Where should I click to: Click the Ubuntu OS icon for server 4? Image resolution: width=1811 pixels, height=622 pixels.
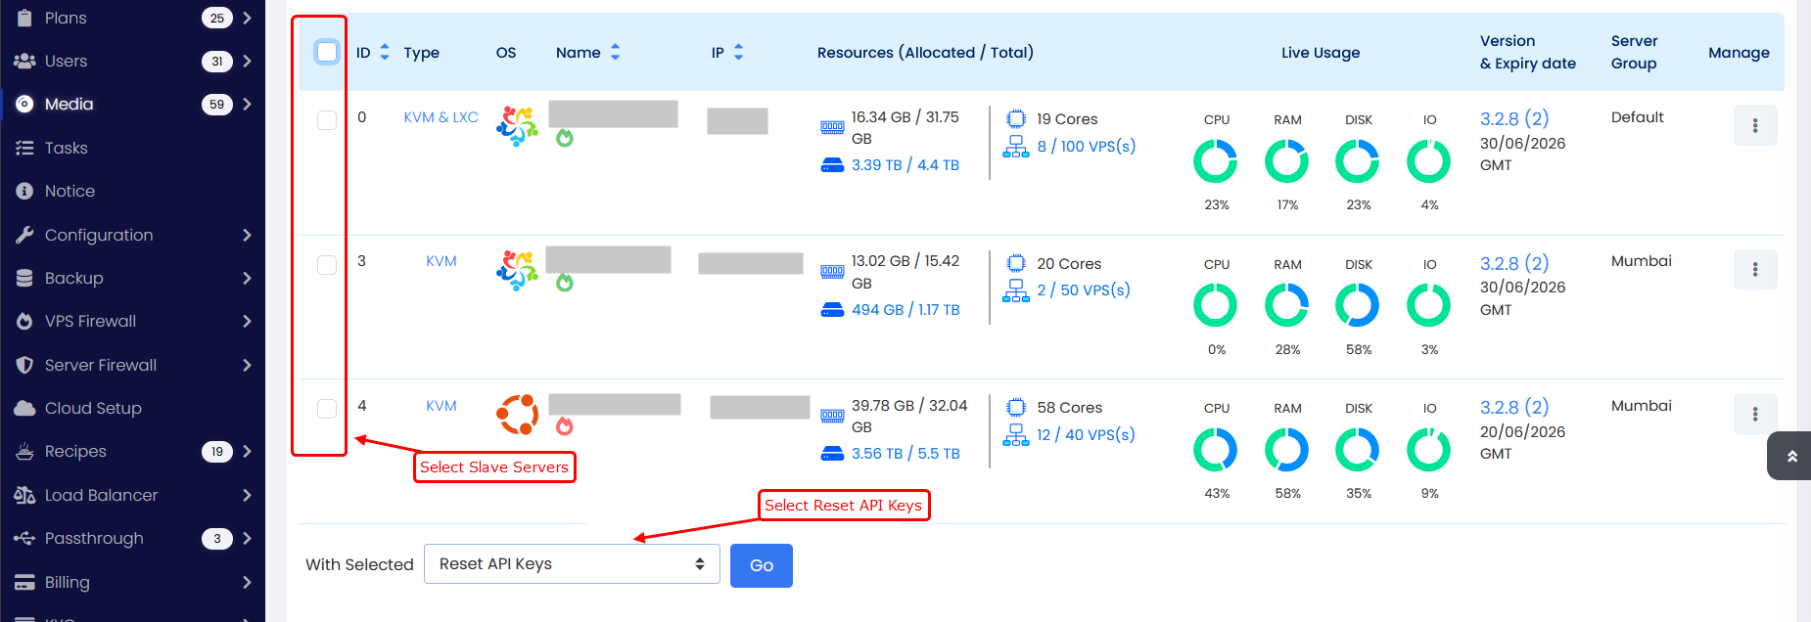[x=517, y=415]
